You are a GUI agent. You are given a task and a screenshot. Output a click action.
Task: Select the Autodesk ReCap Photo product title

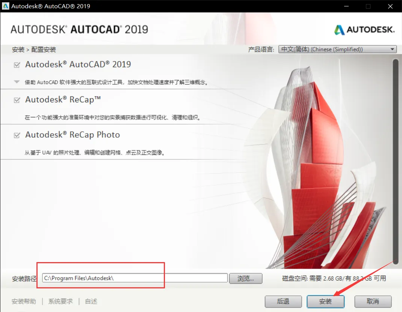click(73, 135)
